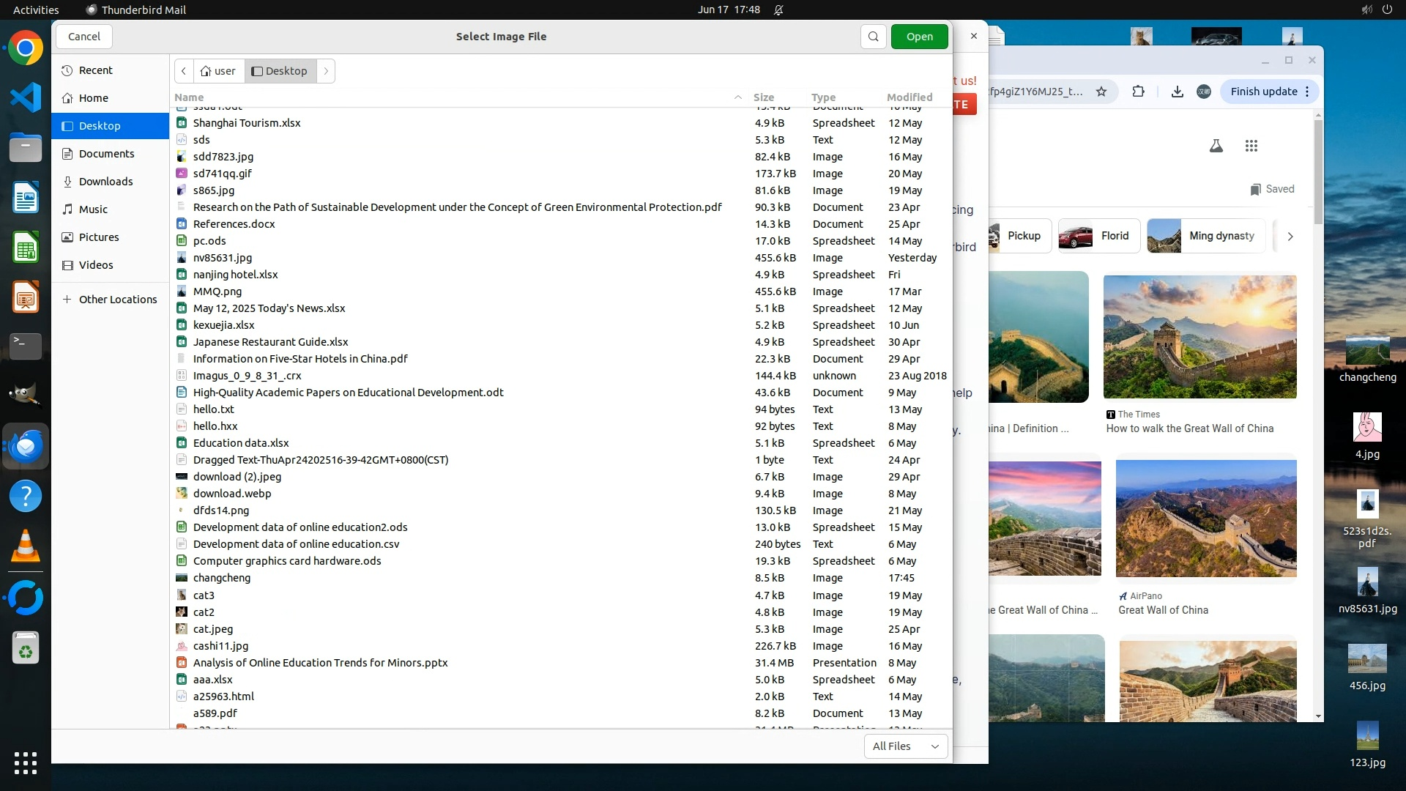The width and height of the screenshot is (1406, 791).
Task: Open Show Applications grid in dock
Action: click(x=26, y=762)
